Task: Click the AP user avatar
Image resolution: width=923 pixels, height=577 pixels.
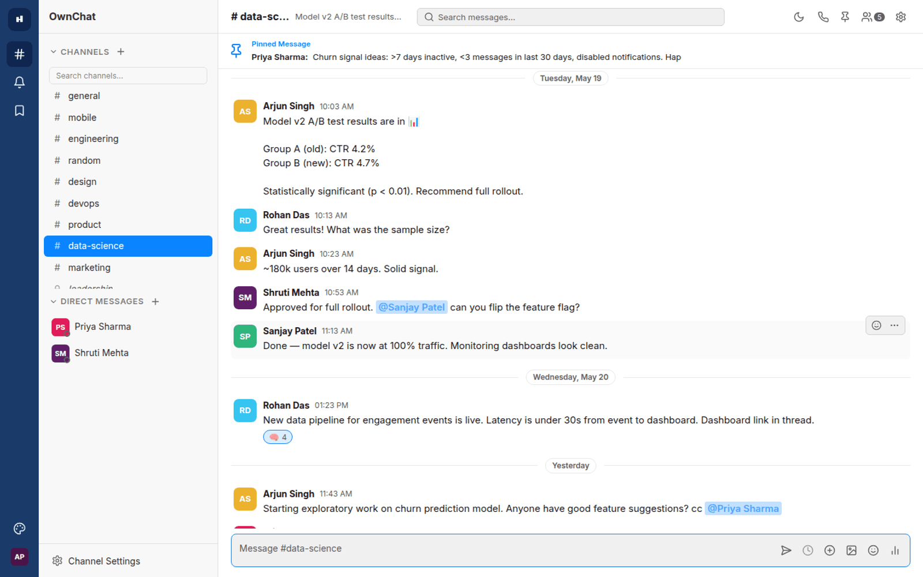Action: (x=19, y=557)
